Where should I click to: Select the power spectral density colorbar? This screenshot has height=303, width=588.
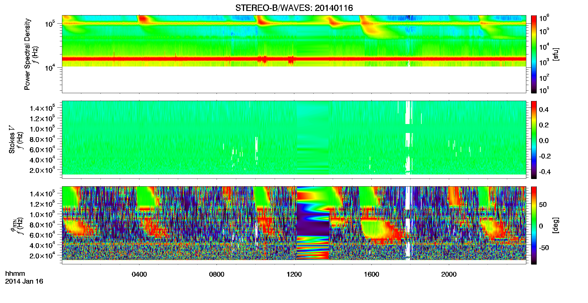534,54
